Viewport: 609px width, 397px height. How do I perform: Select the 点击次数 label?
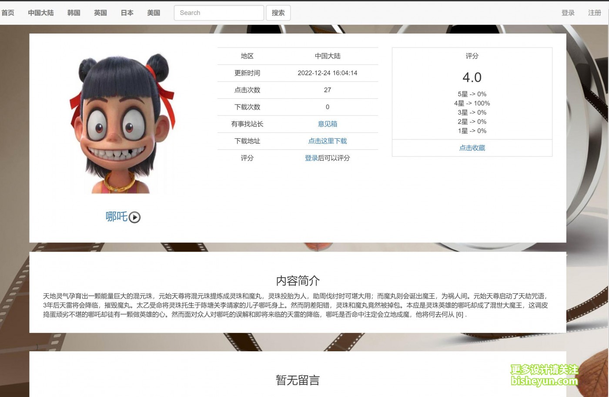[x=247, y=90]
